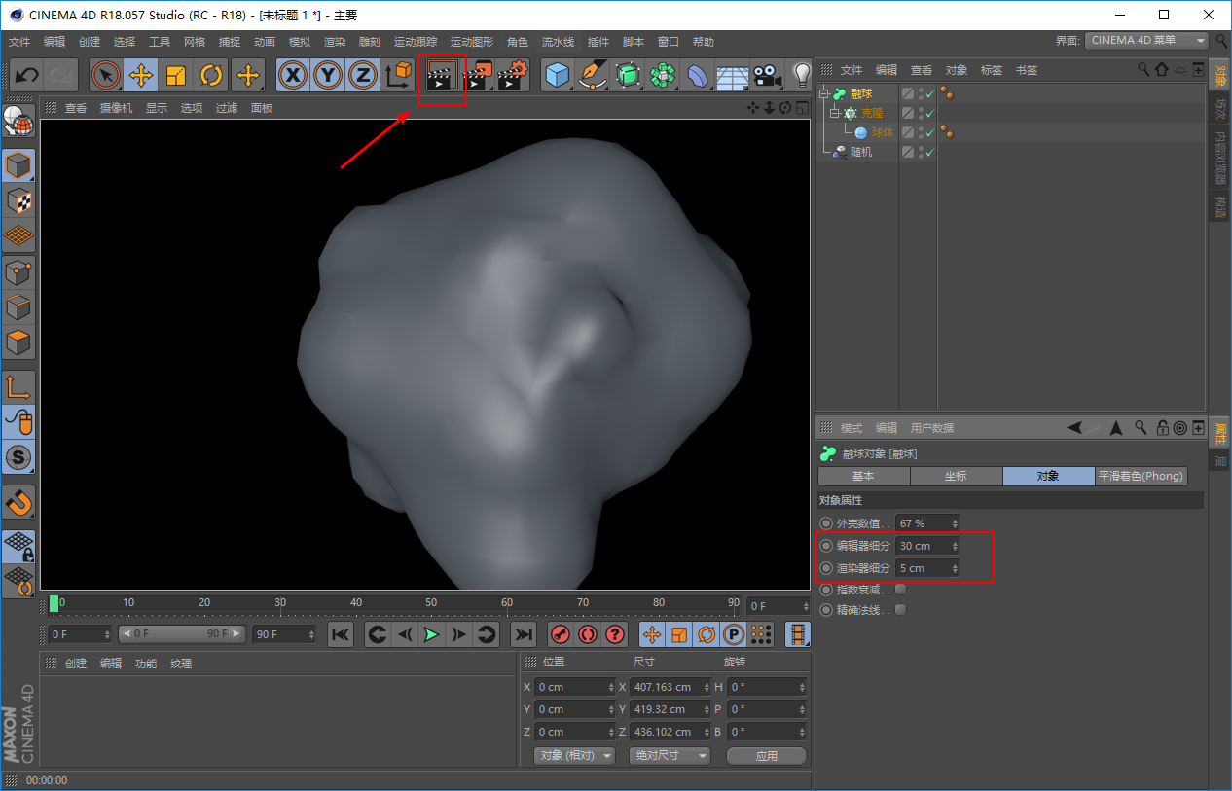Viewport: 1232px width, 791px height.
Task: Toggle the green checkmark for 融球
Action: coord(930,94)
